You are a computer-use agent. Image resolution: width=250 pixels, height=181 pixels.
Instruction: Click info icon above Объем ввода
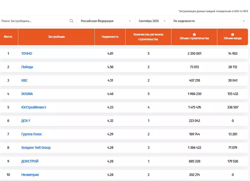pos(233,34)
